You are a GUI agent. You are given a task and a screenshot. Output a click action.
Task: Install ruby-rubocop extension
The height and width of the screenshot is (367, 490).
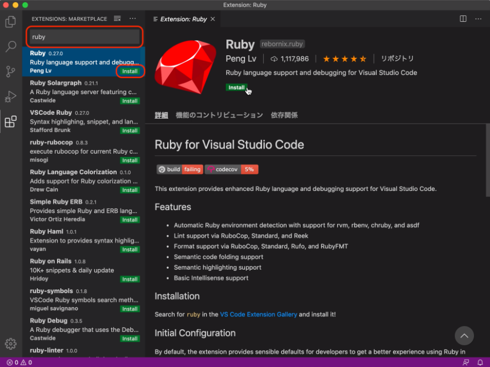[x=130, y=160]
